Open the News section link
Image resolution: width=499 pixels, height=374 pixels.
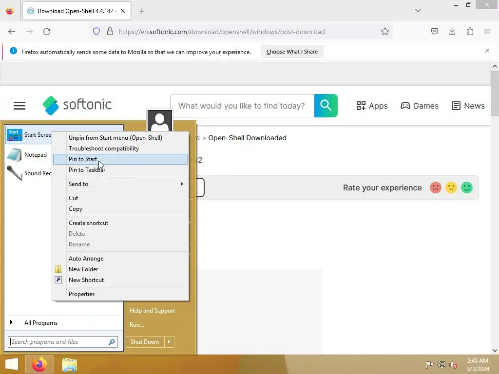click(468, 106)
